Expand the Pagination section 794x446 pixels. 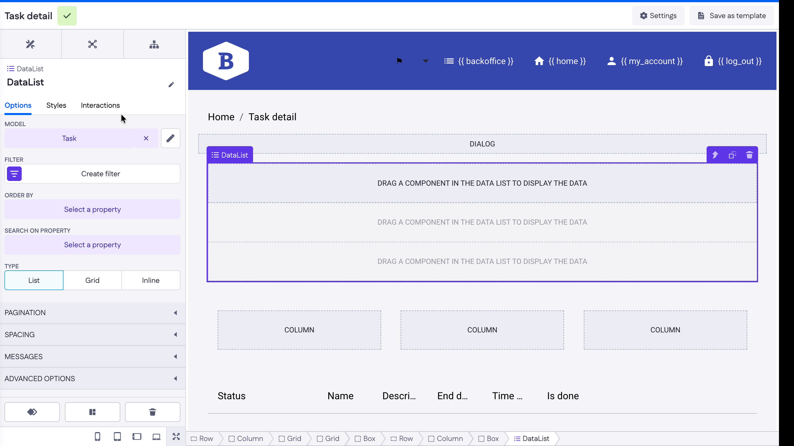pos(92,313)
